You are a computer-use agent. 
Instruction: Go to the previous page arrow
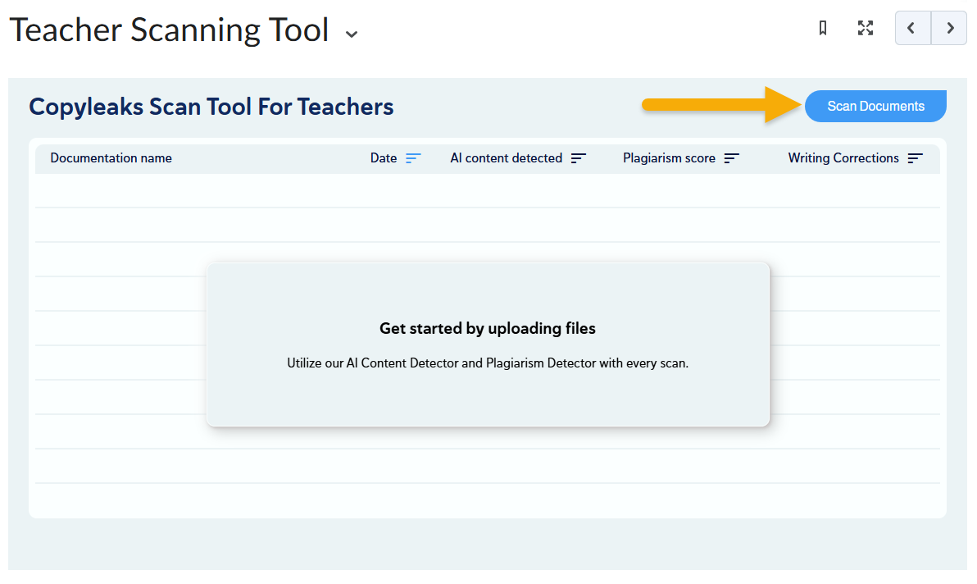point(913,28)
